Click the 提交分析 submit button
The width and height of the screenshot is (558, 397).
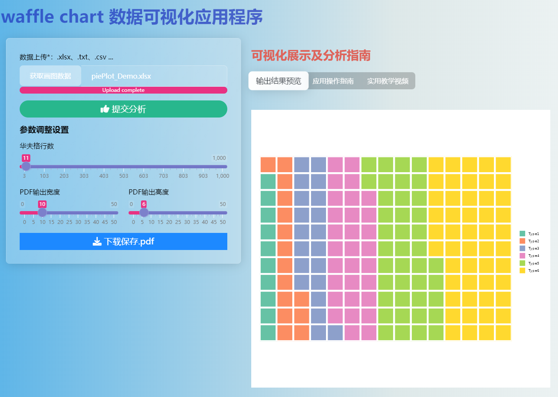coord(123,109)
